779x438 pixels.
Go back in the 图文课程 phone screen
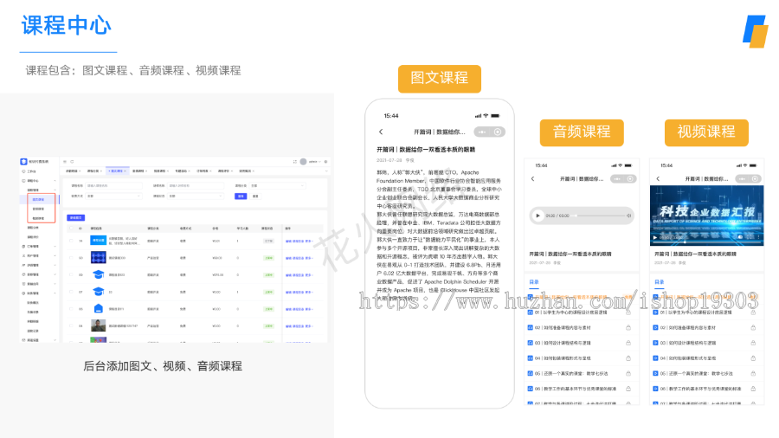pos(381,132)
